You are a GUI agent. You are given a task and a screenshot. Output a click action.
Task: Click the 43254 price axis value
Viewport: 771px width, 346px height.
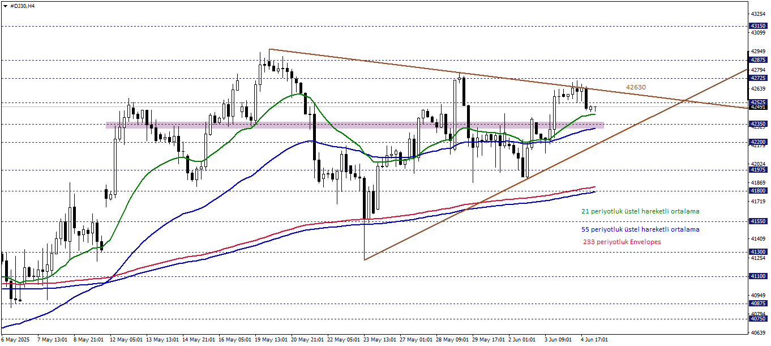[x=758, y=14]
